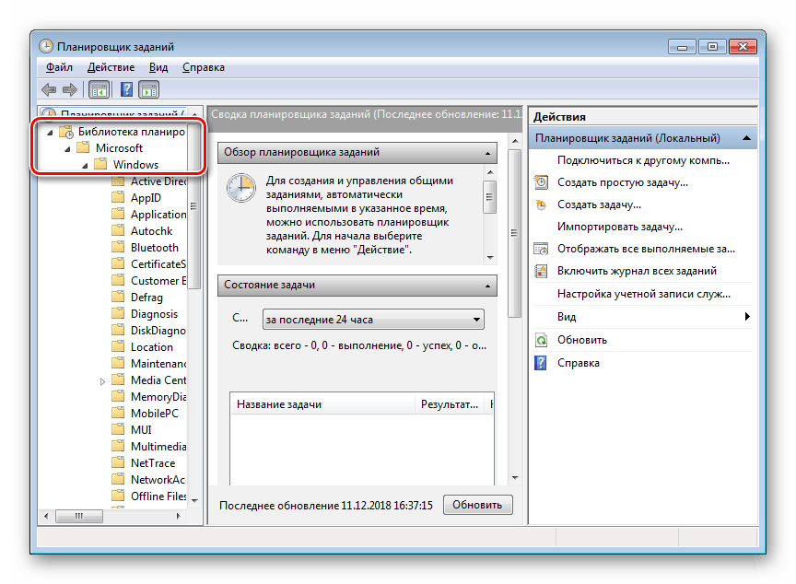Expand the Media Center tree node
Viewport: 796px width, 584px height.
102,381
